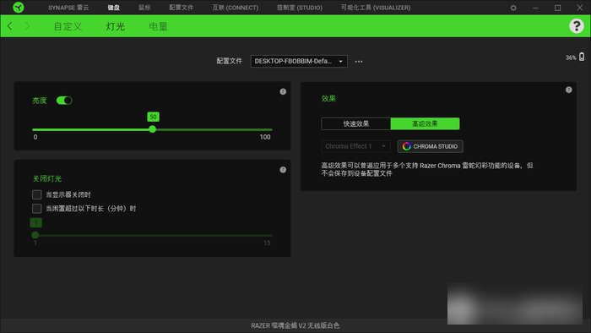Open 可视化工具 (VISUALIZER) tab
Image resolution: width=591 pixels, height=333 pixels.
376,8
